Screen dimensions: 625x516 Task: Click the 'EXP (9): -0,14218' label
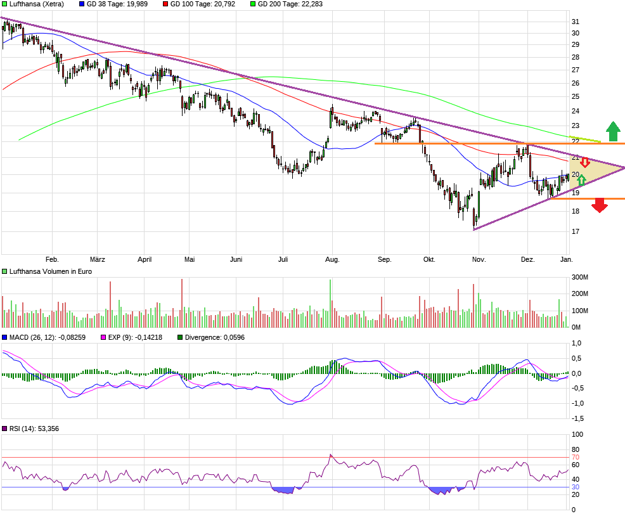click(136, 337)
